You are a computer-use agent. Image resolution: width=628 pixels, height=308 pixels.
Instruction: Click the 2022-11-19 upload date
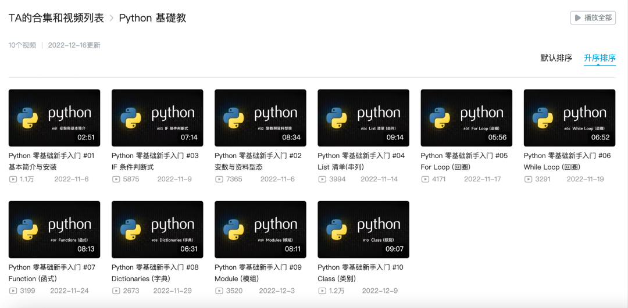click(x=585, y=180)
